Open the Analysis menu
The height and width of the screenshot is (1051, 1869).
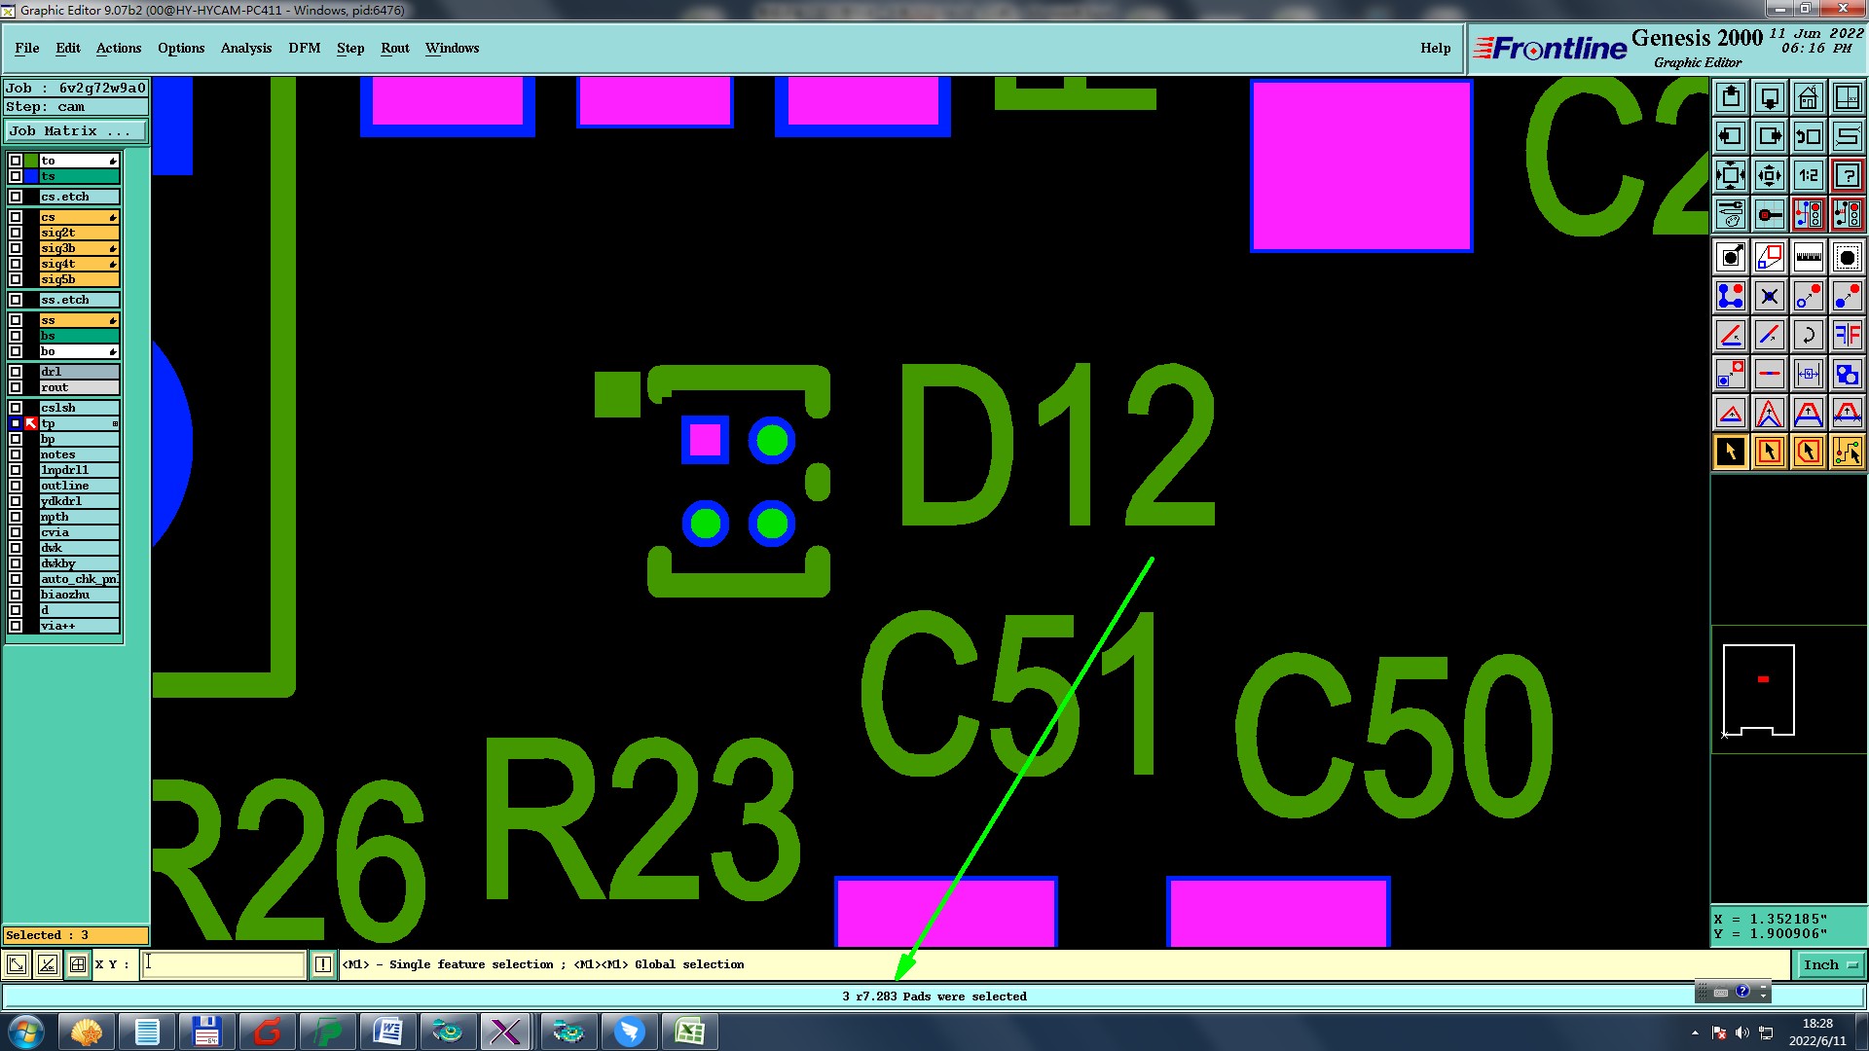245,48
